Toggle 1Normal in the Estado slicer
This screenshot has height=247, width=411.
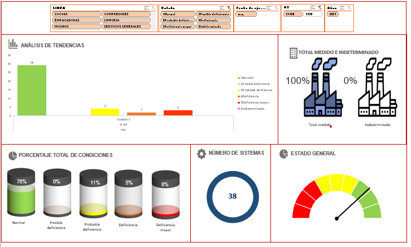point(178,14)
